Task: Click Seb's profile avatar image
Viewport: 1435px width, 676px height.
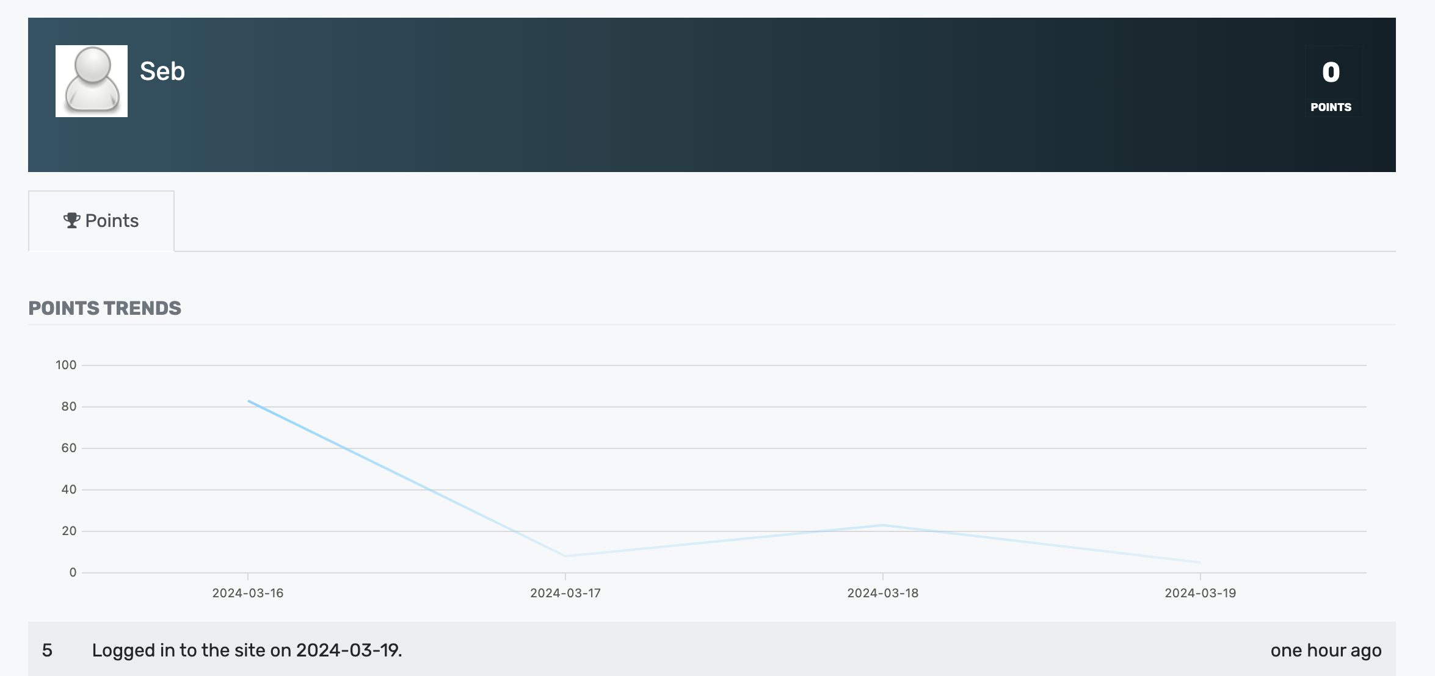Action: [92, 81]
